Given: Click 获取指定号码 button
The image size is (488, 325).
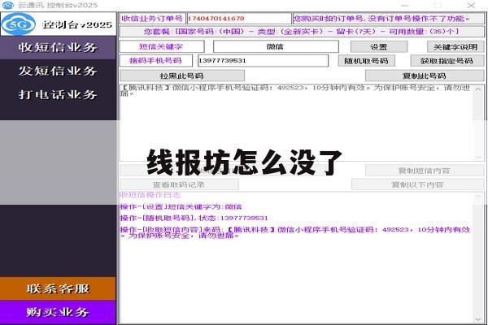Looking at the screenshot, I should click(x=447, y=61).
